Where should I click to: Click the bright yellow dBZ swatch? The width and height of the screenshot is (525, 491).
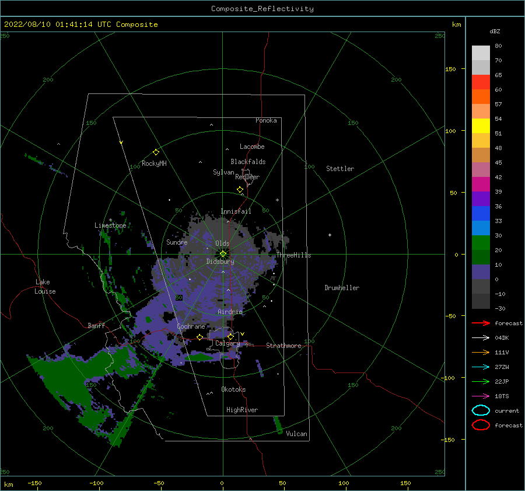pos(481,126)
